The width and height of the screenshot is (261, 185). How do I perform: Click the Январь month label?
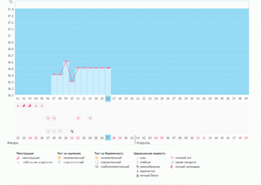pyautogui.click(x=13, y=143)
